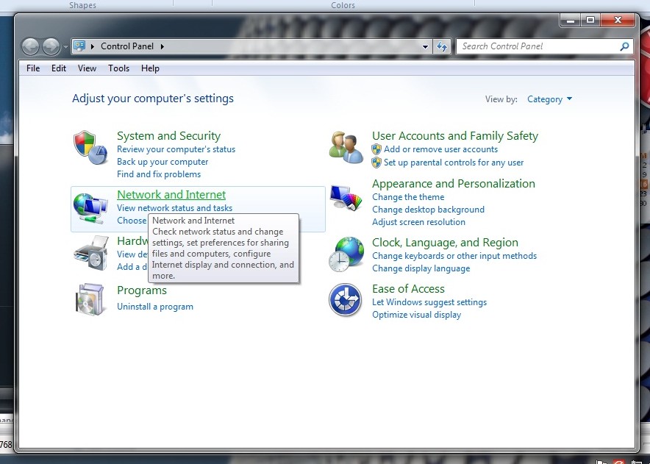Open Ease of Access heading
This screenshot has width=650, height=464.
(x=408, y=289)
